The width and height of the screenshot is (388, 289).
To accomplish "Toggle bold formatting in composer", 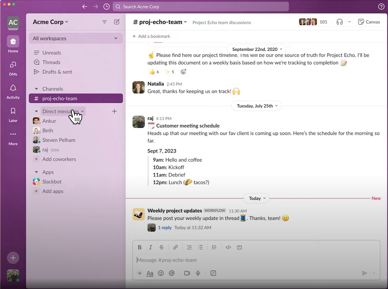I will click(140, 247).
